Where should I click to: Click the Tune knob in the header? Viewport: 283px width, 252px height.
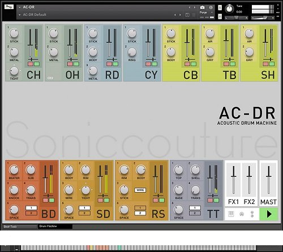tap(229, 9)
